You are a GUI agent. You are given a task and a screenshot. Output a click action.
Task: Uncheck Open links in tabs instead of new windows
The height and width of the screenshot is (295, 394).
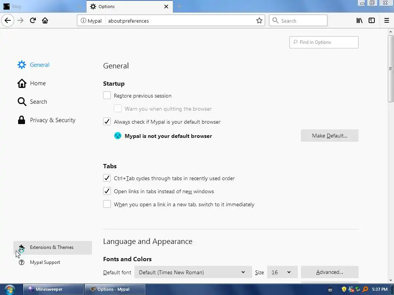[107, 191]
